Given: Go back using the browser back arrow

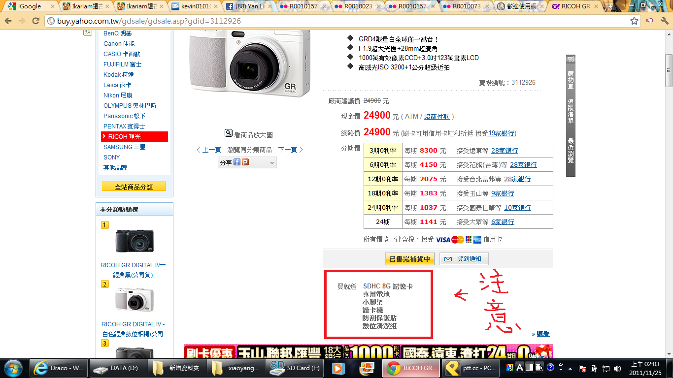Looking at the screenshot, I should pyautogui.click(x=8, y=21).
